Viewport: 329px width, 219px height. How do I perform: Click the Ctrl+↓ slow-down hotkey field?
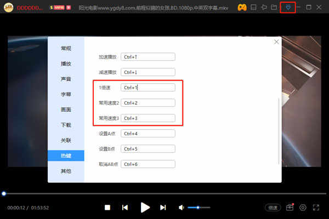[x=148, y=72]
